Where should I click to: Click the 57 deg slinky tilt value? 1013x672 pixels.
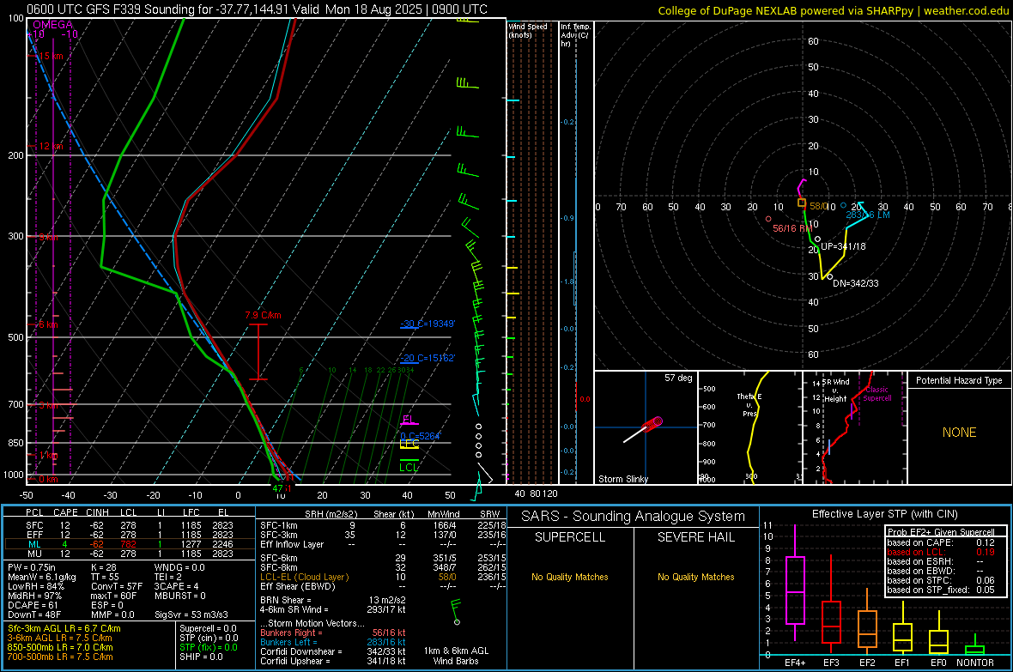[678, 378]
